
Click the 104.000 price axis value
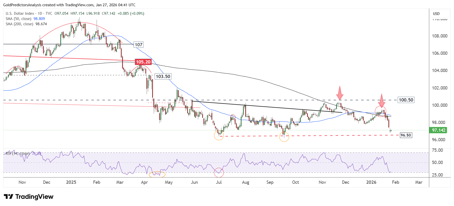[440, 70]
